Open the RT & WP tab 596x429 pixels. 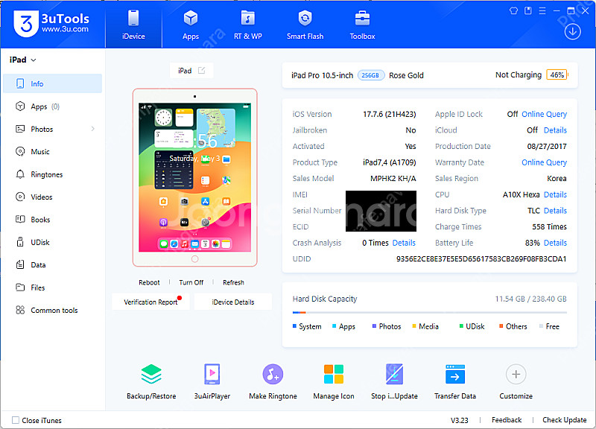(248, 25)
